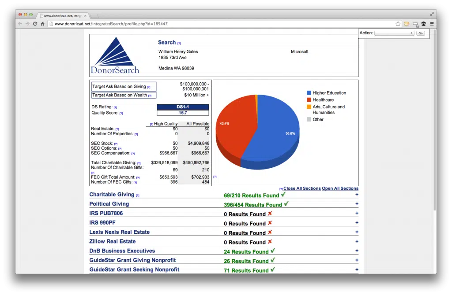Click the browser reload button
452x295 pixels.
[35, 24]
